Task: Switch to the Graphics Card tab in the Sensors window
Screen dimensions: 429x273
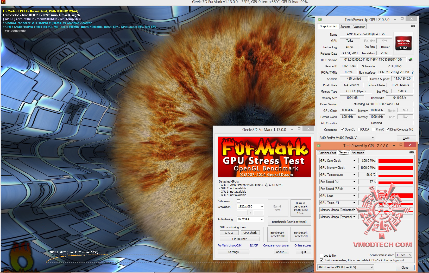Action: point(327,153)
